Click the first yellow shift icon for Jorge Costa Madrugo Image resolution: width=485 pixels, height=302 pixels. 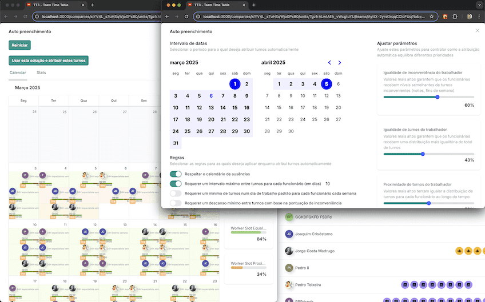[459, 251]
